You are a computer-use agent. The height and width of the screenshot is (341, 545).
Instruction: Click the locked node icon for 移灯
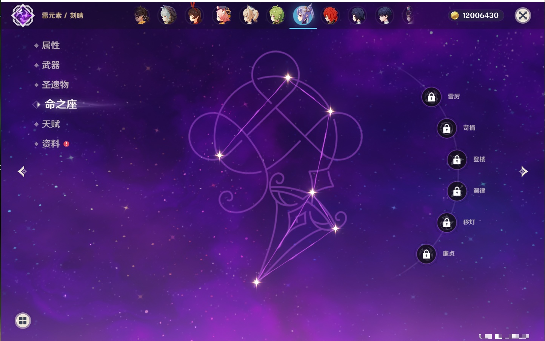point(447,223)
